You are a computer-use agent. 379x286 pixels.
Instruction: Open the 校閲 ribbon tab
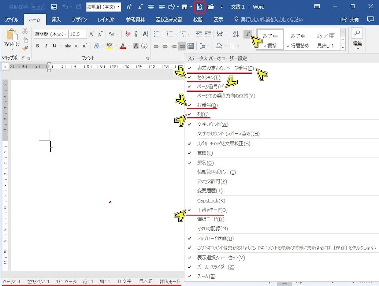click(198, 19)
